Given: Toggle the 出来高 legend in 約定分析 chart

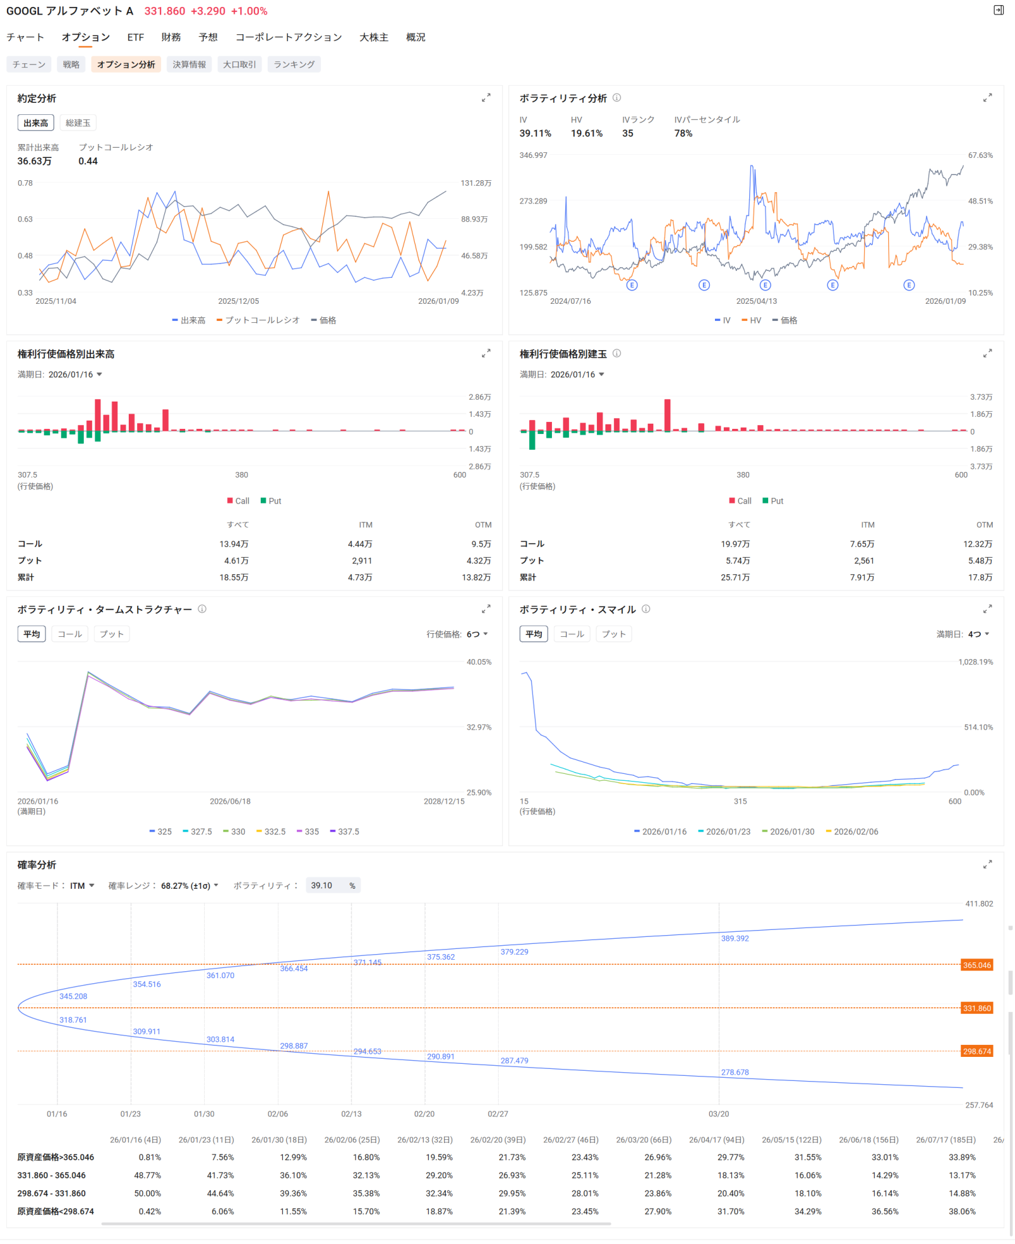Looking at the screenshot, I should tap(188, 320).
